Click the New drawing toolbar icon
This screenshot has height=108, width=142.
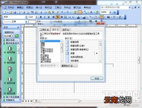(x=5, y=12)
